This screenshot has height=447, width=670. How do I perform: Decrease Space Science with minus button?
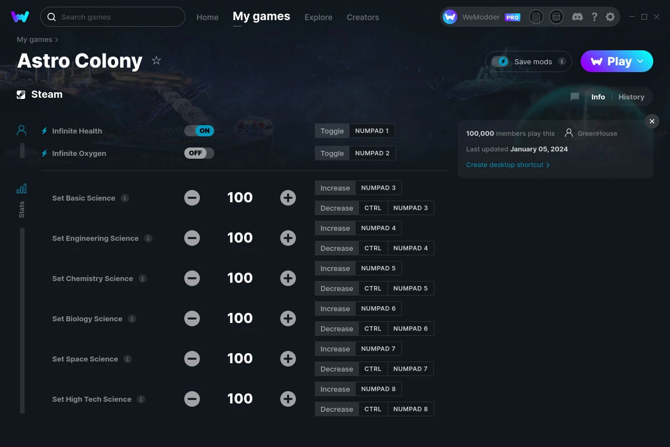192,359
